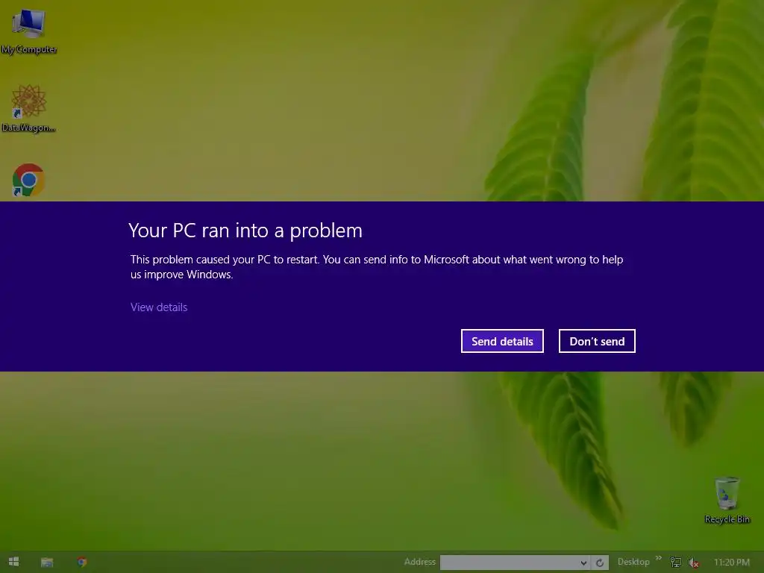Expand the Address bar dropdown arrow
This screenshot has height=573, width=764.
(x=583, y=563)
